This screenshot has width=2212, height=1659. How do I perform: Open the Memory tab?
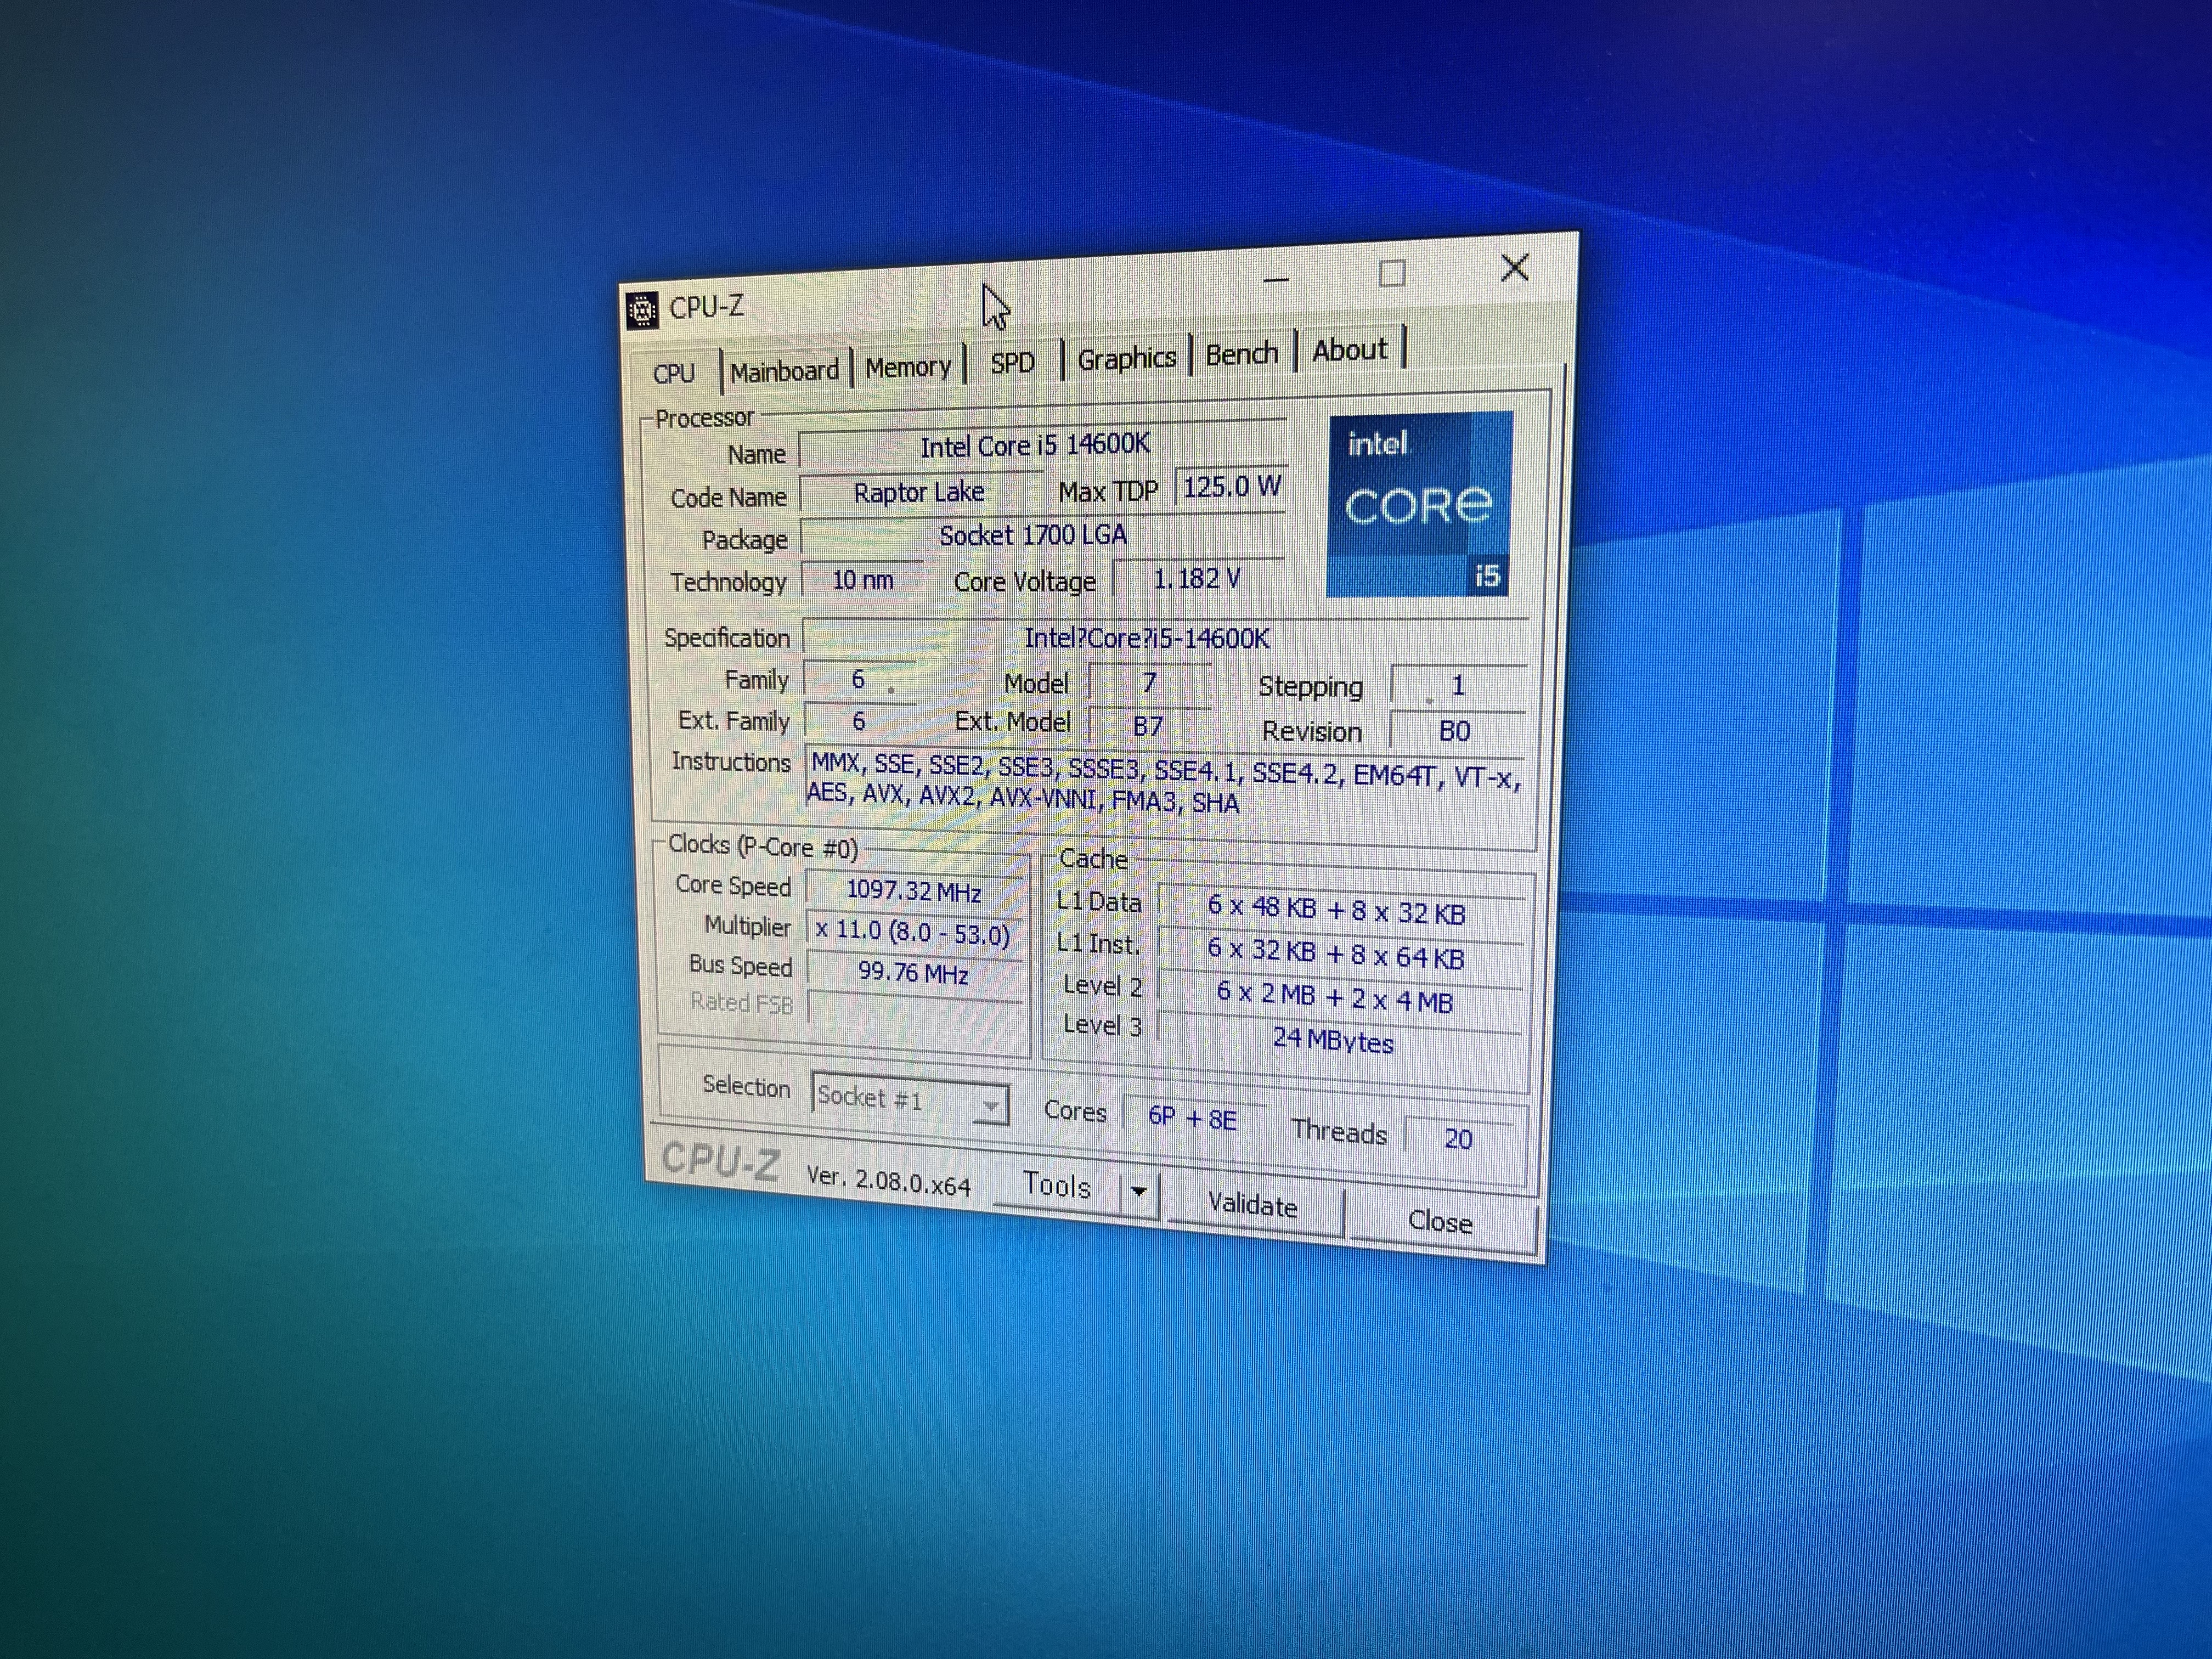click(907, 367)
